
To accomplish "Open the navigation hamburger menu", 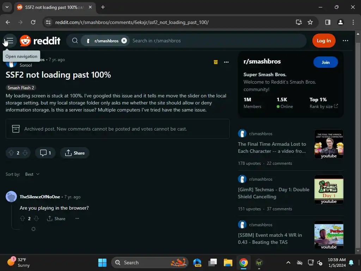I will coord(10,41).
